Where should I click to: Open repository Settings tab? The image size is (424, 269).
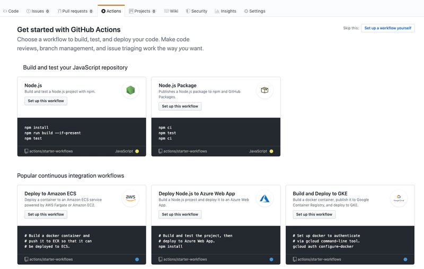[254, 11]
